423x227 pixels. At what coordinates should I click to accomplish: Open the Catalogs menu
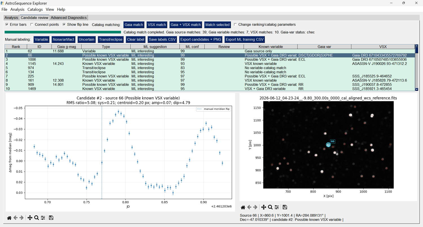coord(35,9)
